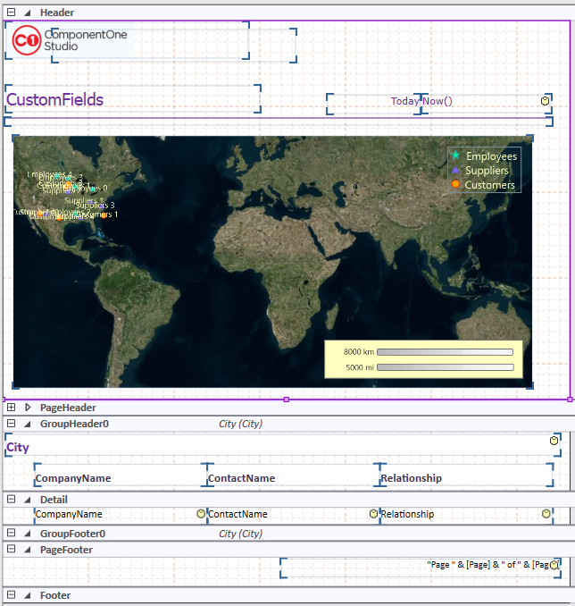Click data icon on the page number field
Screen dimensions: 575x606
554,565
